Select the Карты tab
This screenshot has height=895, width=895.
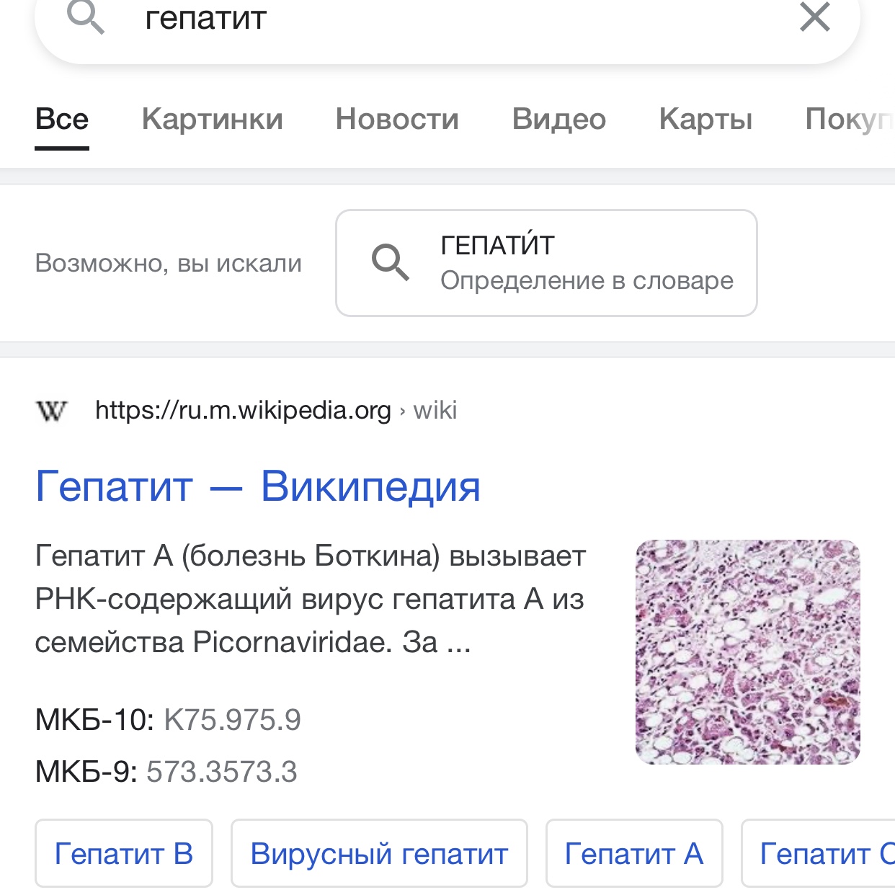tap(706, 119)
